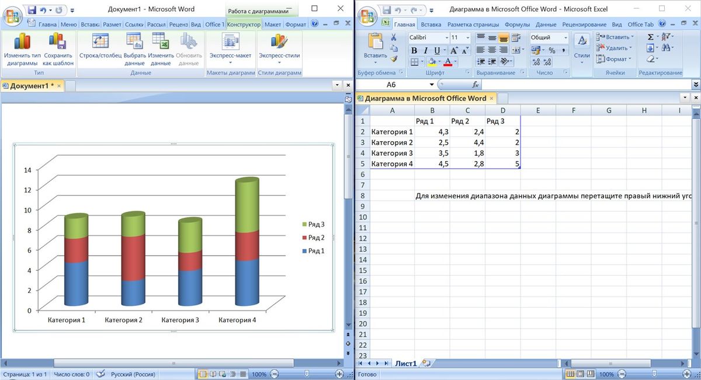701x380 pixels.
Task: Toggle Bold formatting in Excel
Action: click(414, 50)
